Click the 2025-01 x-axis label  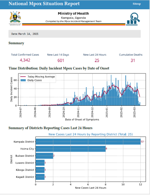(107, 112)
